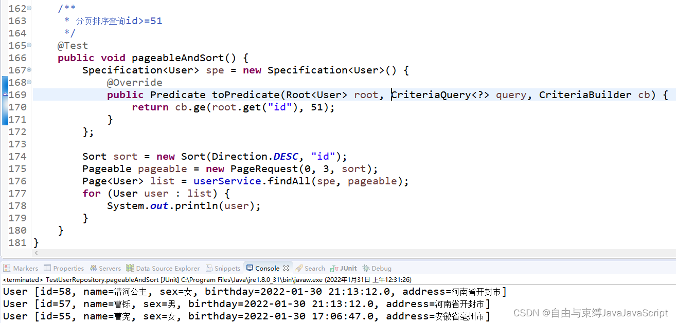Show the Snippets tab

223,268
